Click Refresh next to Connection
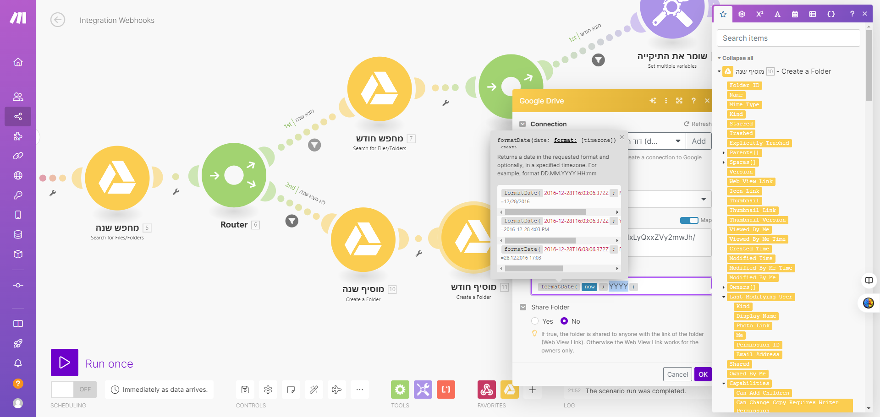The height and width of the screenshot is (417, 880). (x=698, y=124)
